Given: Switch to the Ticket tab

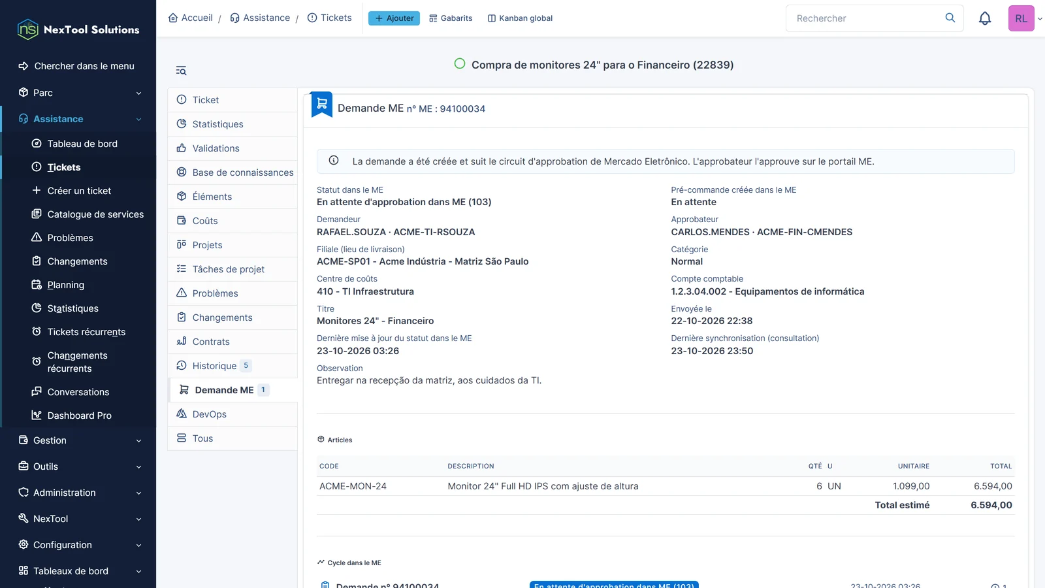Looking at the screenshot, I should [233, 100].
